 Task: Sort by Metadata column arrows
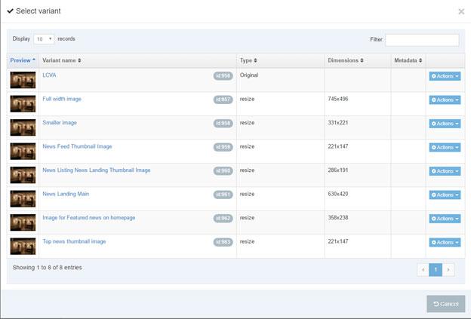420,60
